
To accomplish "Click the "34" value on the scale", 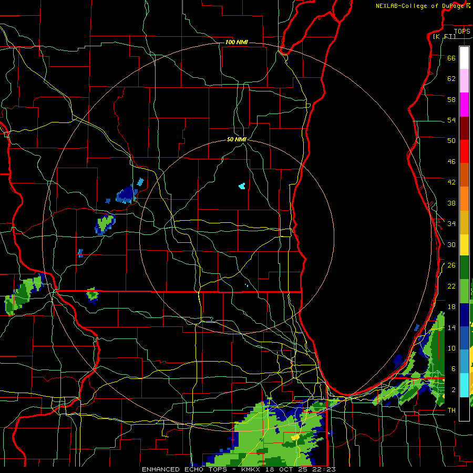I will tap(451, 223).
